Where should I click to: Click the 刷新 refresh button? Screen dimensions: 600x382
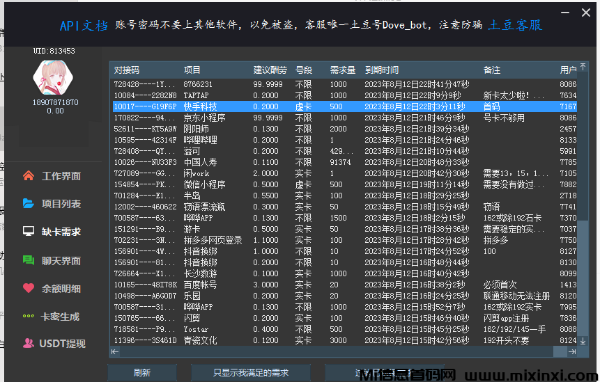pos(142,373)
